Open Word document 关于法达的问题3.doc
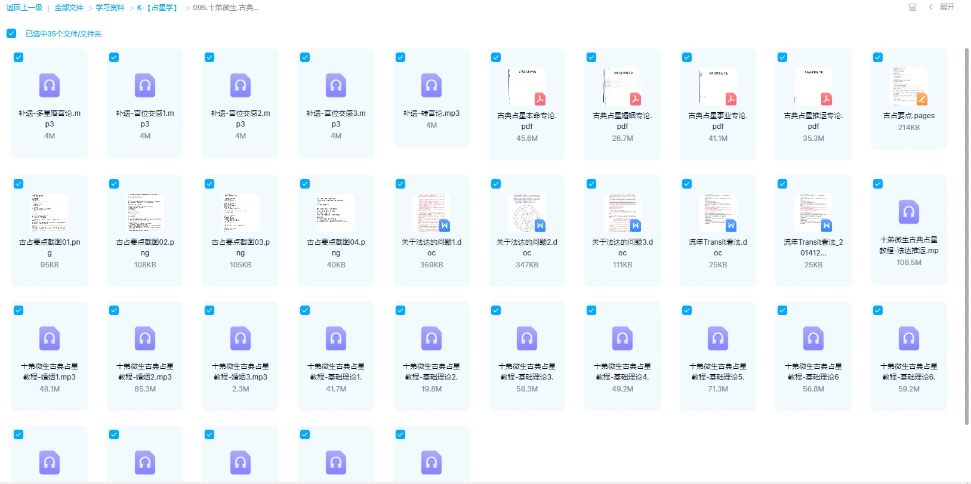The image size is (971, 484). (x=622, y=213)
